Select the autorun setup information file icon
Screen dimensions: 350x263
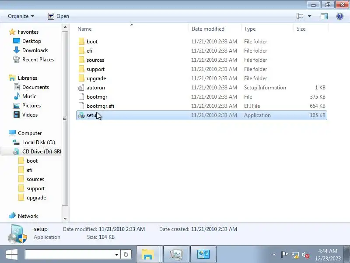(81, 87)
